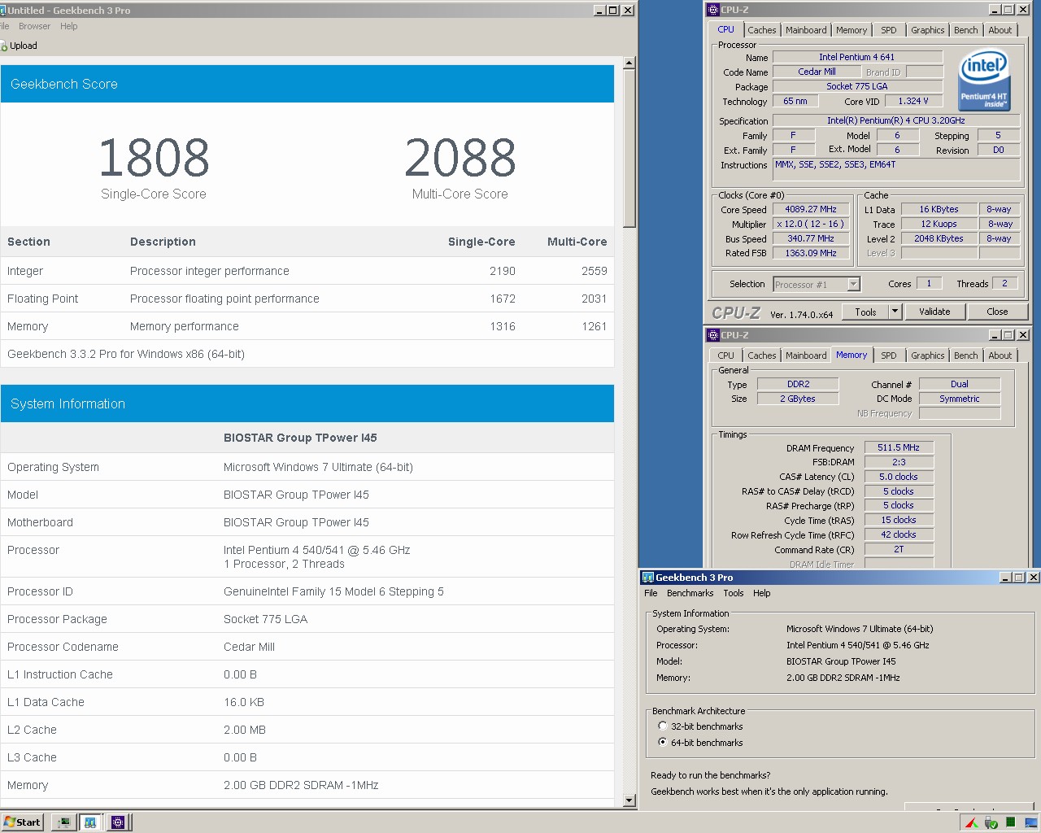
Task: Click the FSB:DRAM ratio value 2:3
Action: (899, 462)
